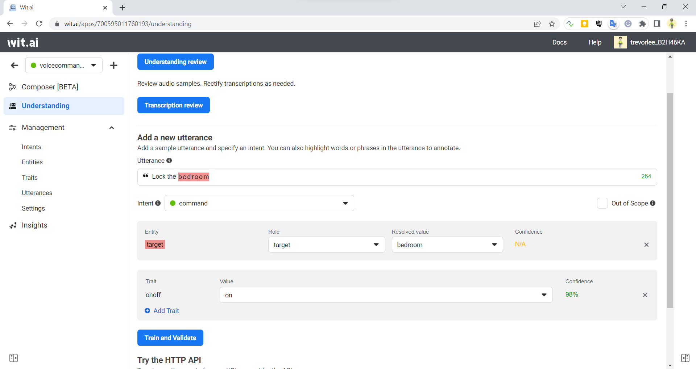
Task: Select the highlighted word bedroom
Action: [x=194, y=177]
